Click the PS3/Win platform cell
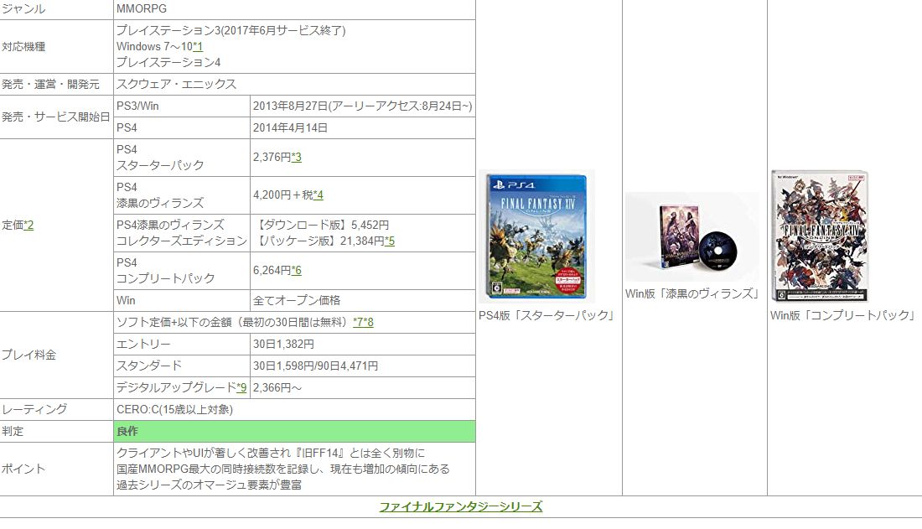Image resolution: width=922 pixels, height=529 pixels. click(x=182, y=106)
